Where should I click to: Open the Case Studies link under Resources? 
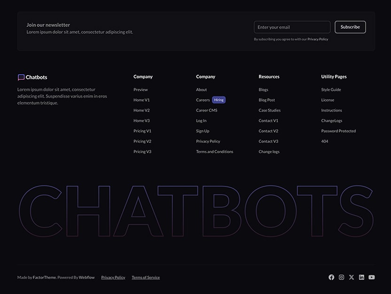270,110
